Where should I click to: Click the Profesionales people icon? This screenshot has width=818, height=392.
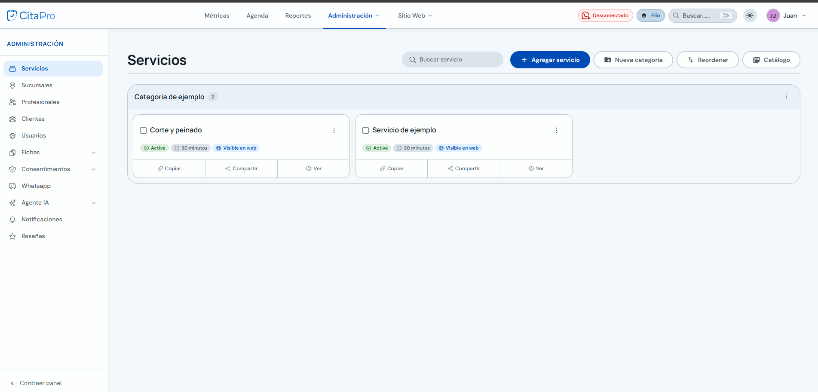point(12,102)
